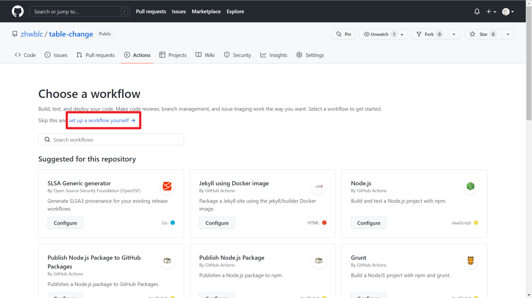Configure the SLSA Generic generator workflow
This screenshot has height=298, width=532.
65,223
